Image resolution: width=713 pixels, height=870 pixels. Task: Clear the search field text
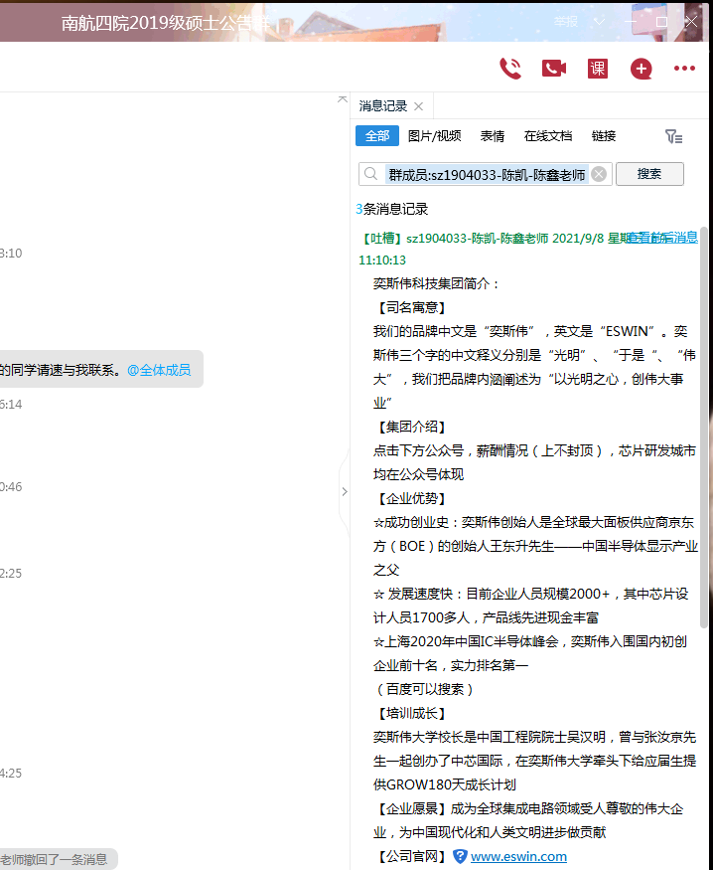click(599, 174)
